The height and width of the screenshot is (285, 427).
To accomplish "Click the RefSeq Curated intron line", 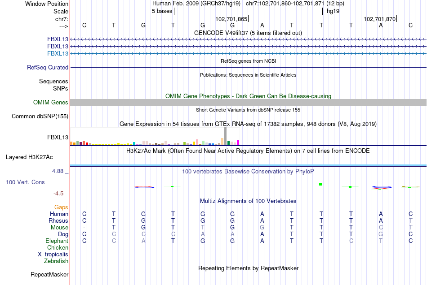I will (248, 67).
